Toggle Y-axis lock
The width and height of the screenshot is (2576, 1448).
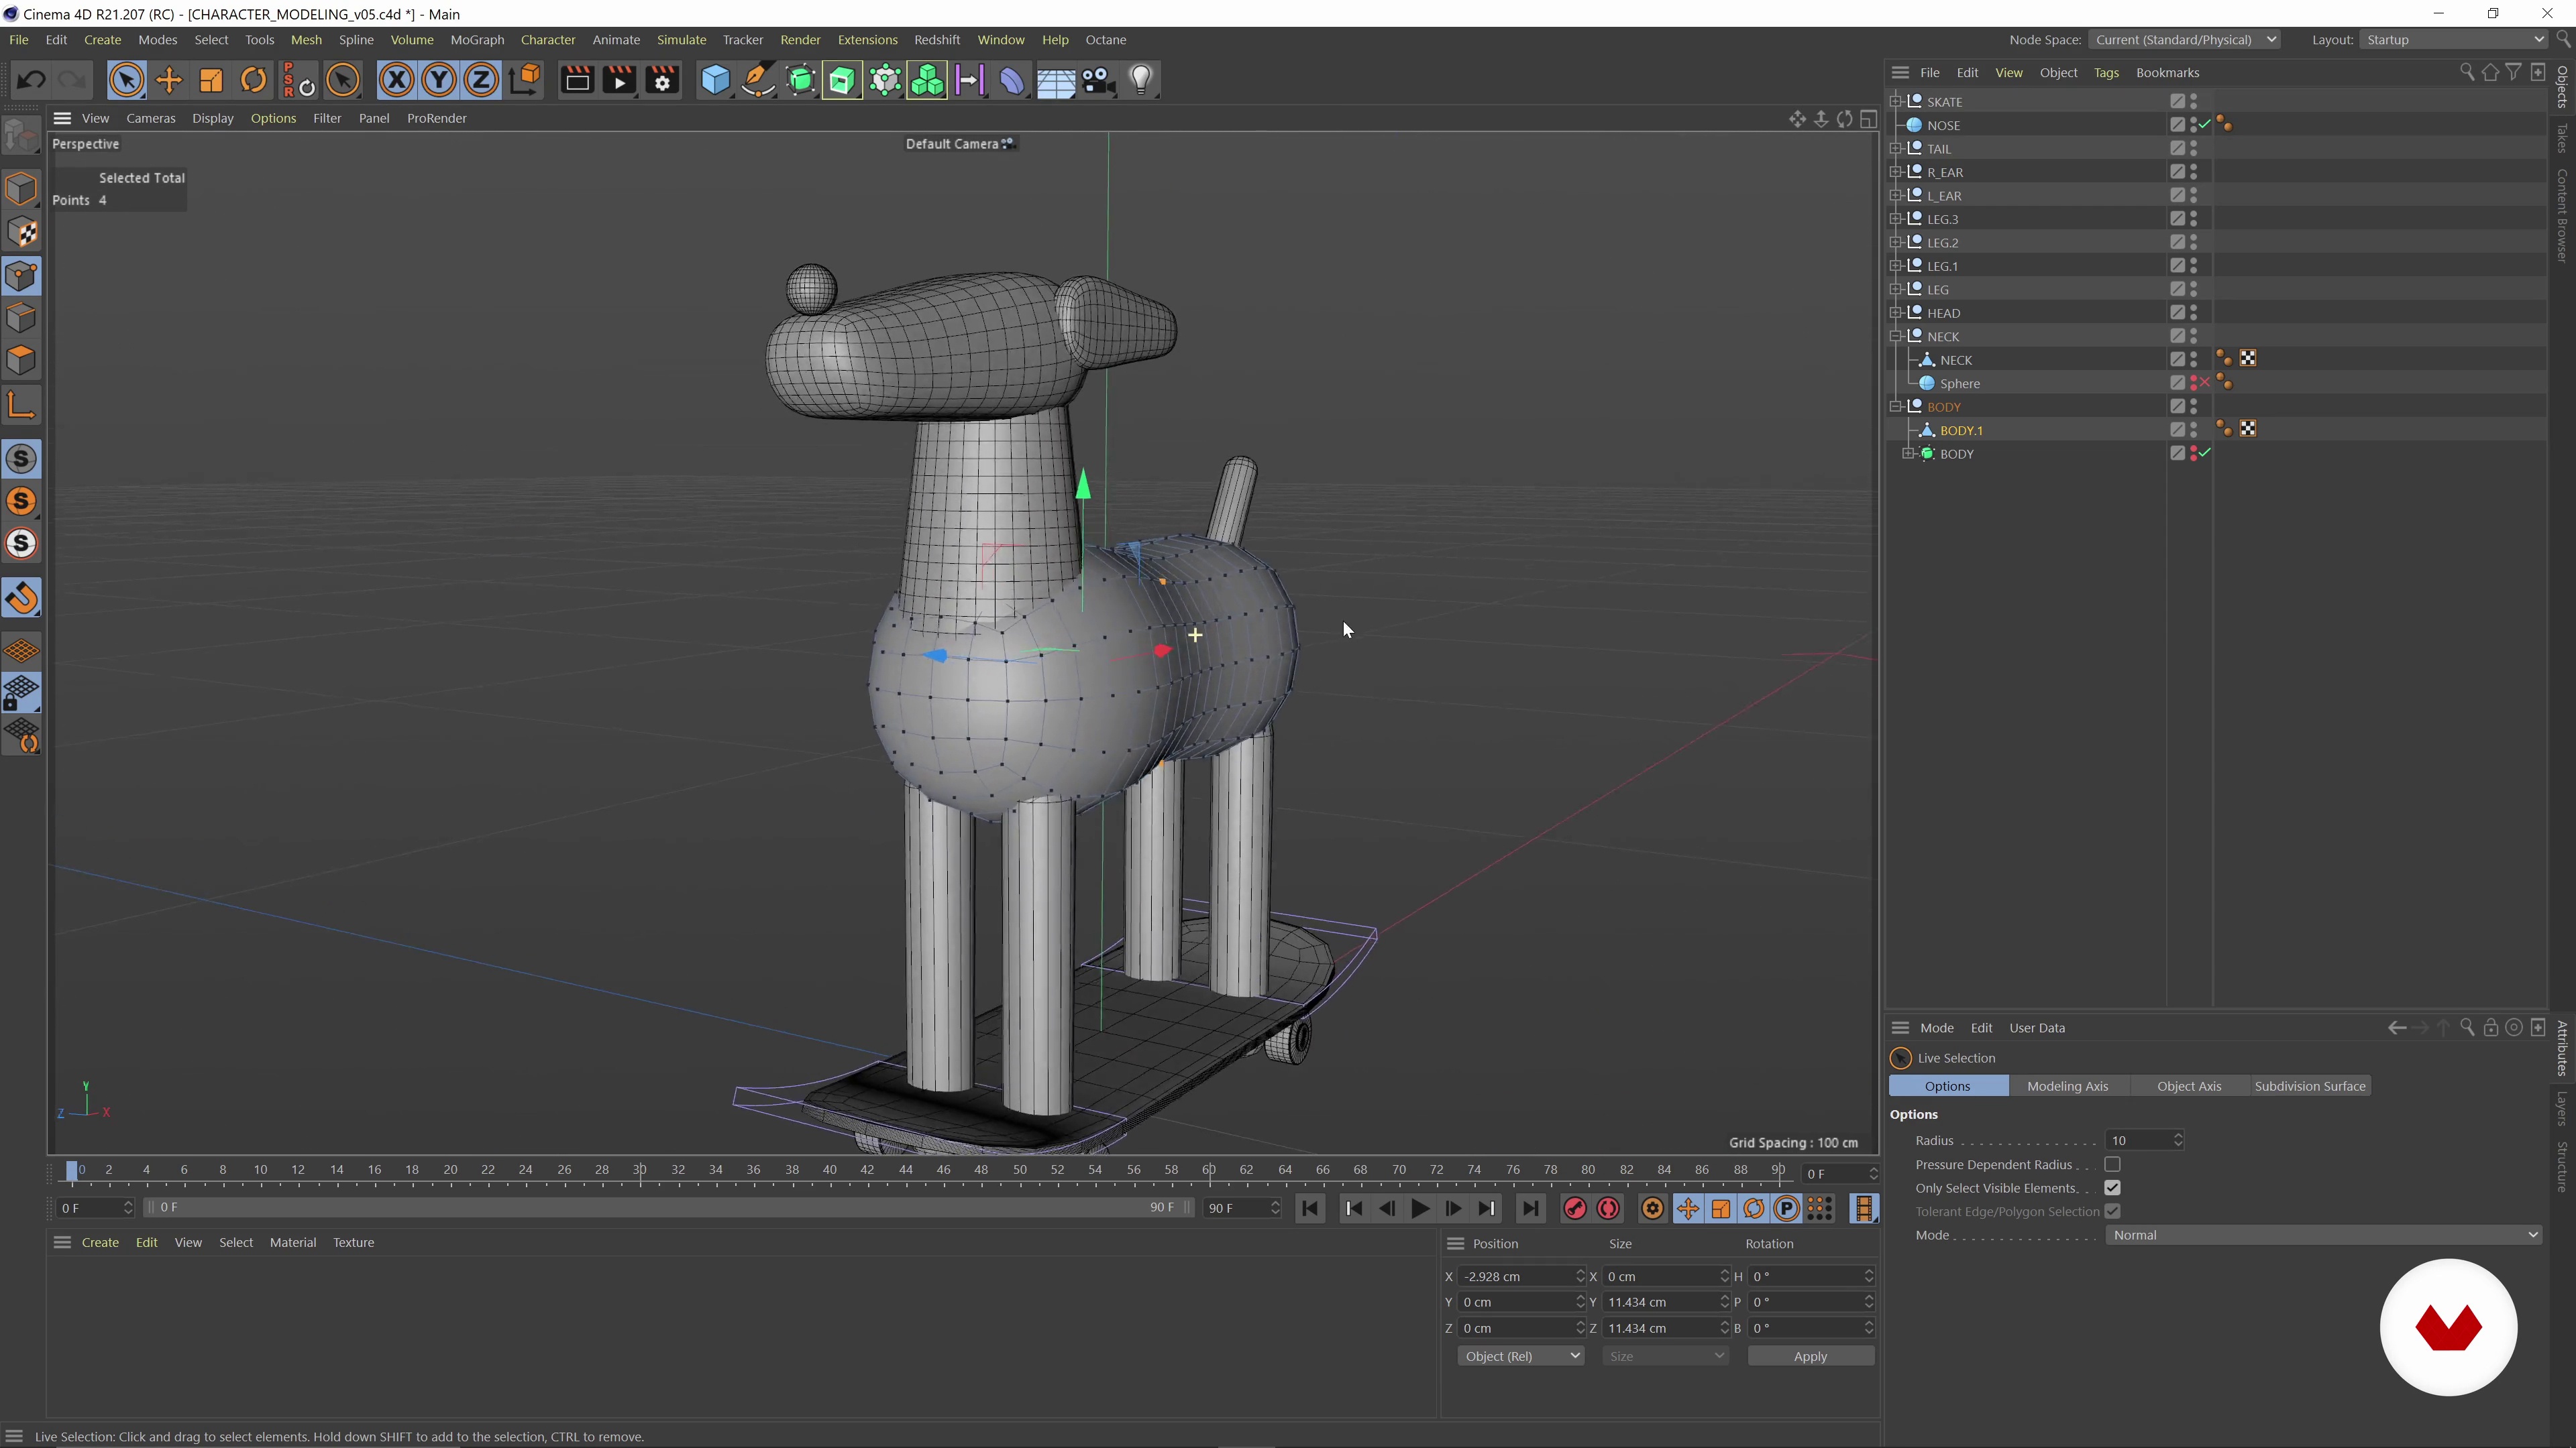tap(439, 80)
